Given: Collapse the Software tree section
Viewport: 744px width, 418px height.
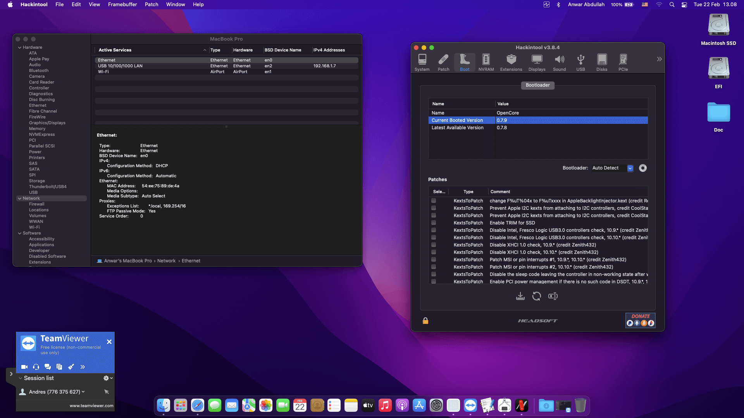Looking at the screenshot, I should (x=19, y=233).
